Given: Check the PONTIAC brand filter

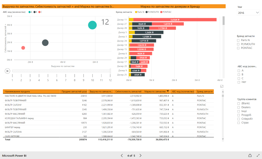Looking at the screenshot, I should [x=238, y=48].
